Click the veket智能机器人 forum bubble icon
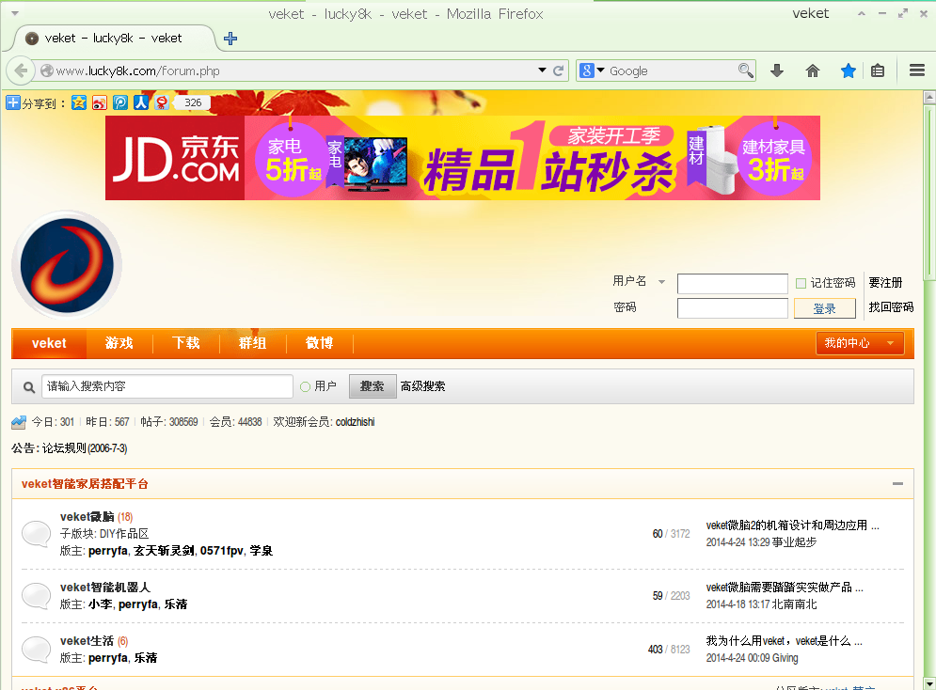Screen dimensions: 936x690 coord(37,596)
